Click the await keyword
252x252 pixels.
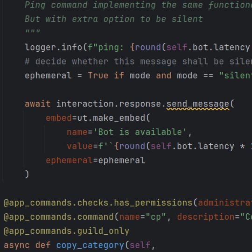point(38,104)
